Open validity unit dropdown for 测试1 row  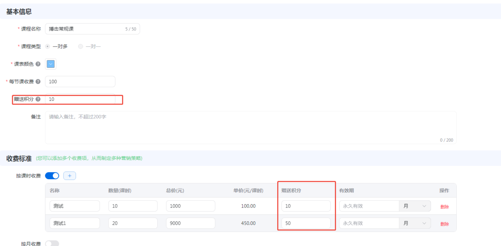pos(415,223)
